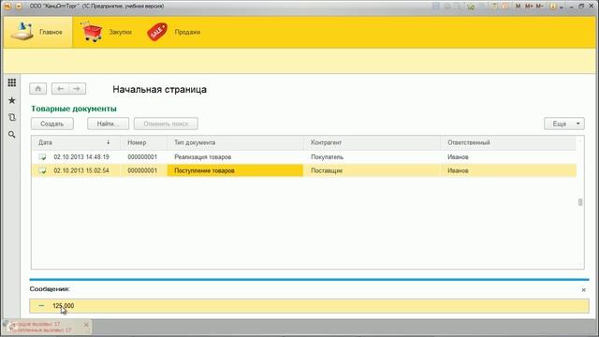Open info icon in title bar
599x337 pixels.
tap(553, 7)
